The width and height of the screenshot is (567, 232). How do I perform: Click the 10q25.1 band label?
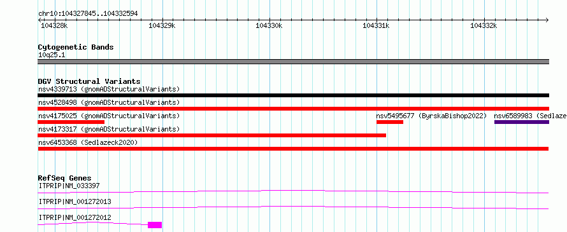(52, 55)
